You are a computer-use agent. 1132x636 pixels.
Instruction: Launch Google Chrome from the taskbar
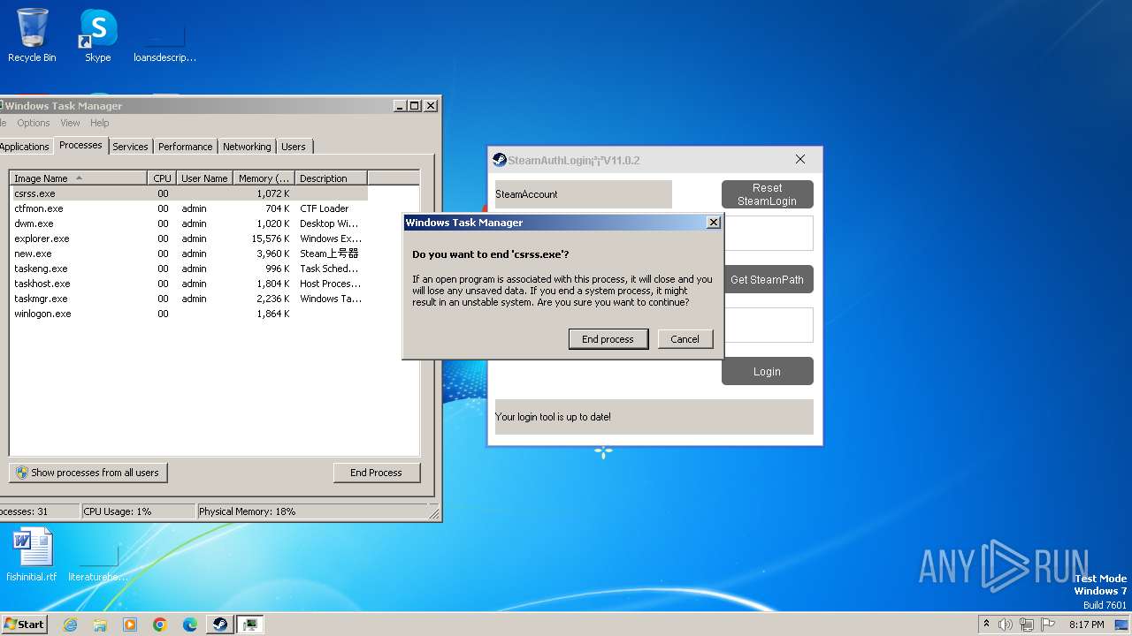[x=160, y=625]
